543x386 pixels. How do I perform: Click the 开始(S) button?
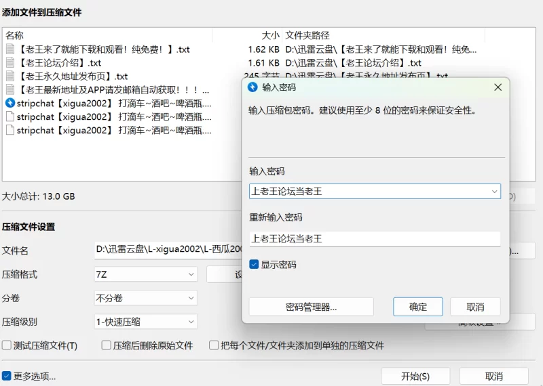[x=415, y=377]
